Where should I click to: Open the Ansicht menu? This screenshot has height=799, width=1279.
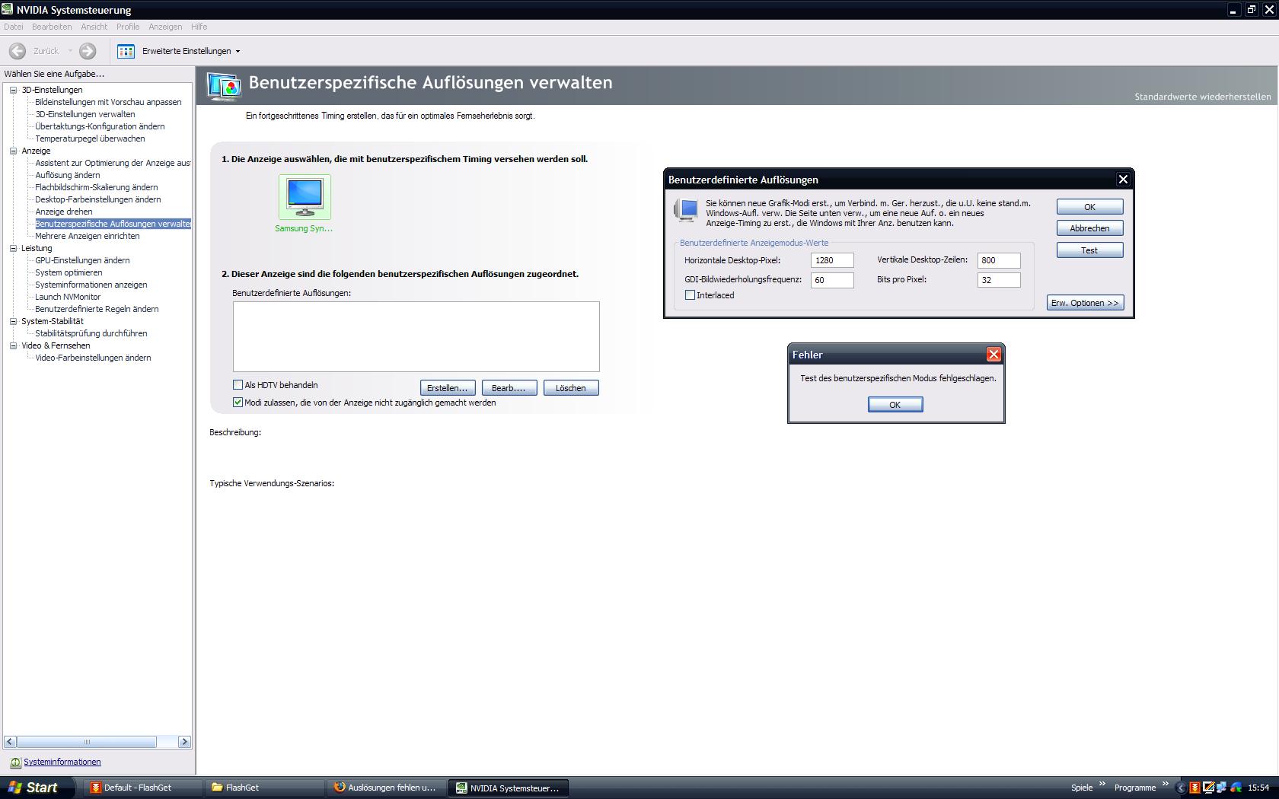94,27
